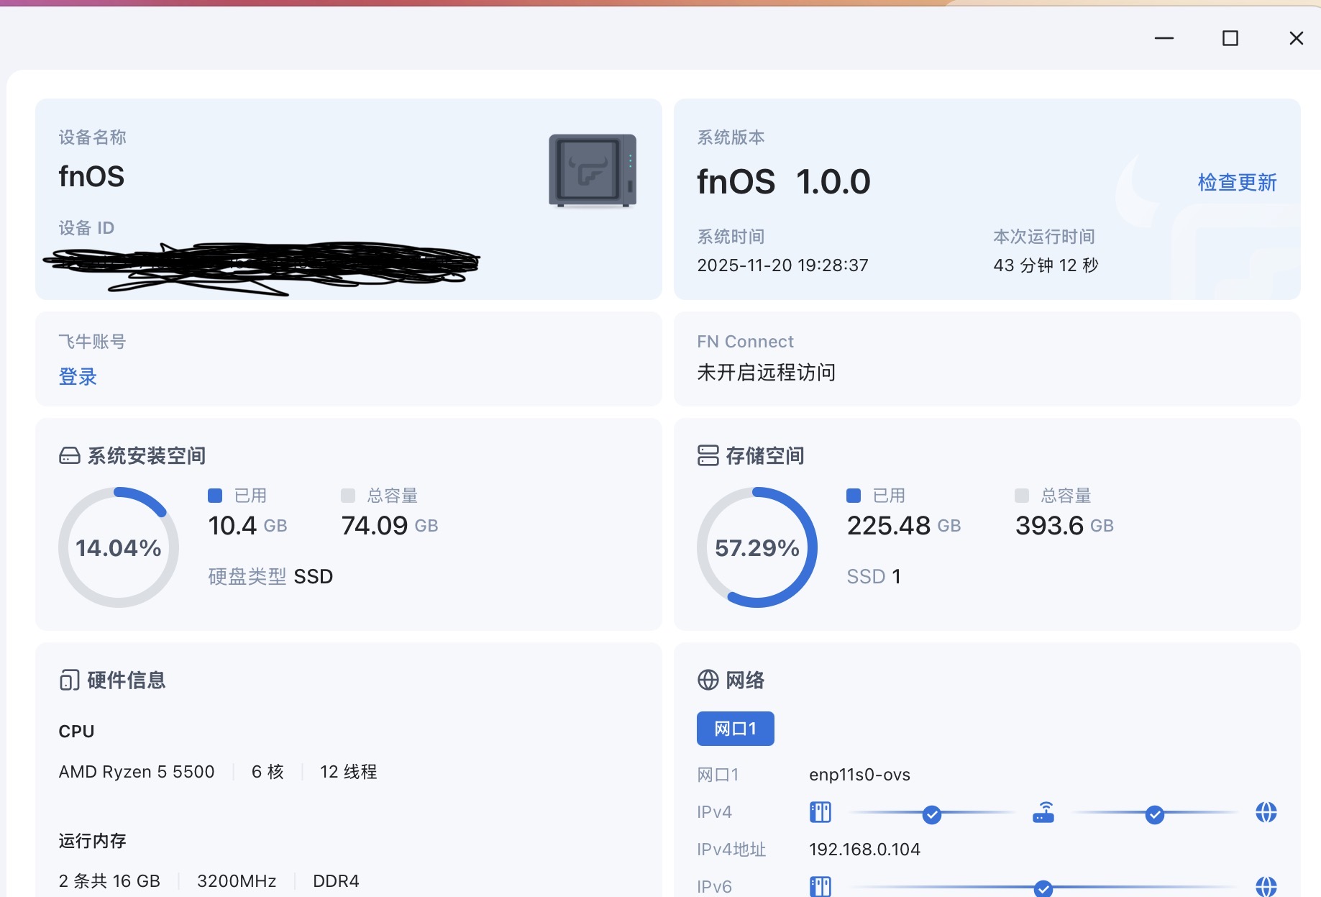Click the device name fnOS
The height and width of the screenshot is (897, 1321).
pyautogui.click(x=91, y=177)
